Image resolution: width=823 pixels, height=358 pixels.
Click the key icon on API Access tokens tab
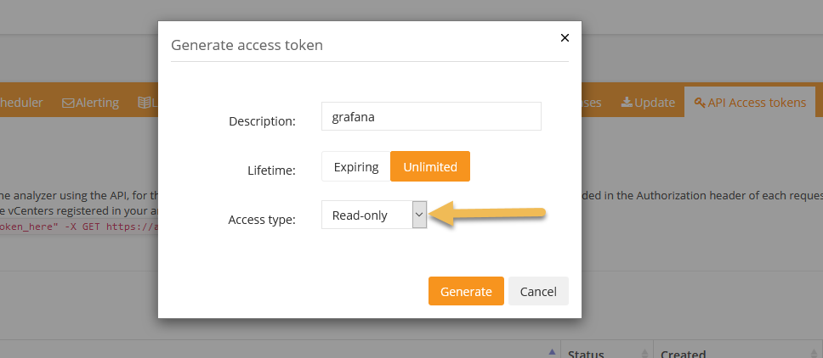tap(700, 103)
